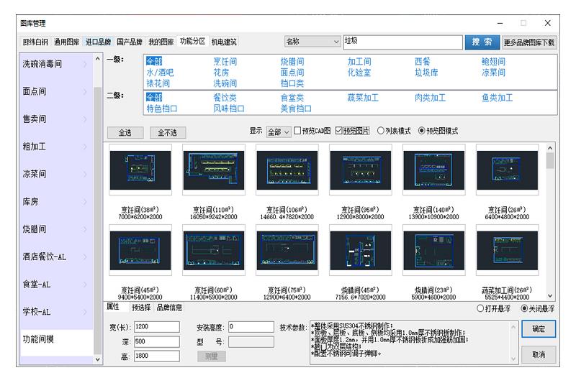Screen dimensions: 576x383
Task: Click the 全不选 button
Action: tap(168, 133)
